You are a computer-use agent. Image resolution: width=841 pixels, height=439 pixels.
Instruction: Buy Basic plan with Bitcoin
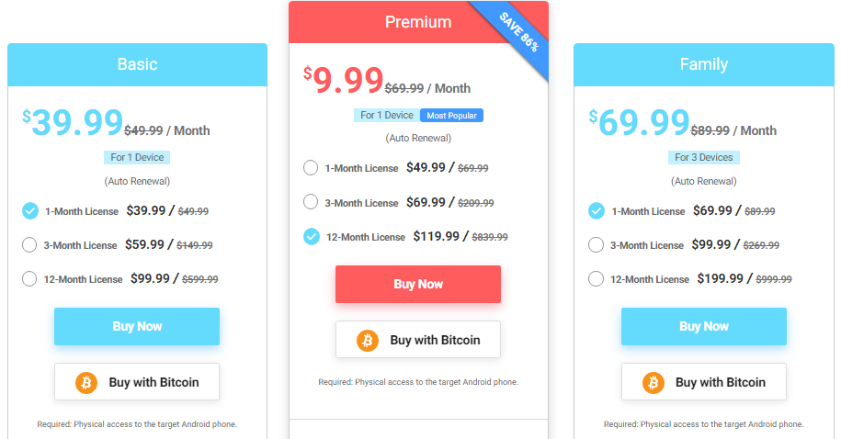137,382
